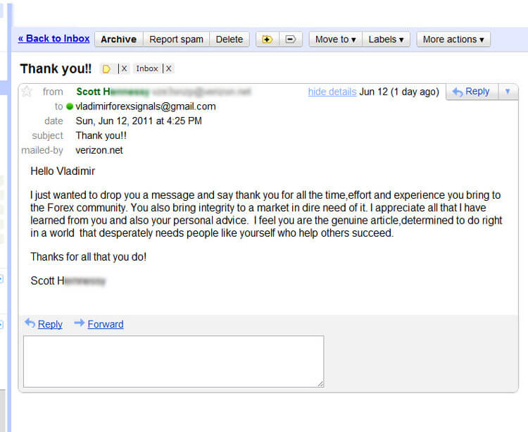Mark as important with yellow plus icon
Screen dimensions: 528x432
pyautogui.click(x=268, y=39)
